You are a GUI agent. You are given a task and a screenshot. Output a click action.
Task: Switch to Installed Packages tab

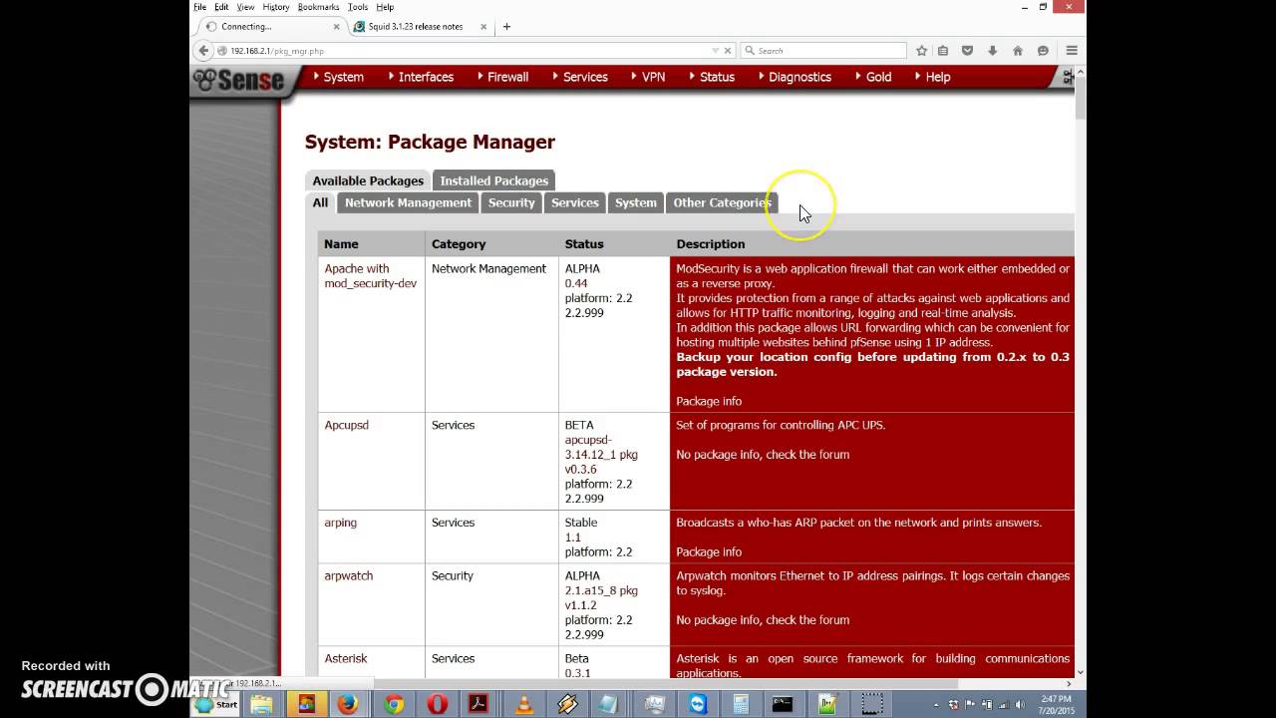(493, 180)
